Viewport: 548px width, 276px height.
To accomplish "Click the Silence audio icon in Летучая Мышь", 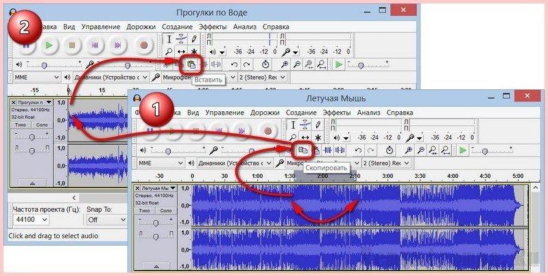I will [339, 150].
